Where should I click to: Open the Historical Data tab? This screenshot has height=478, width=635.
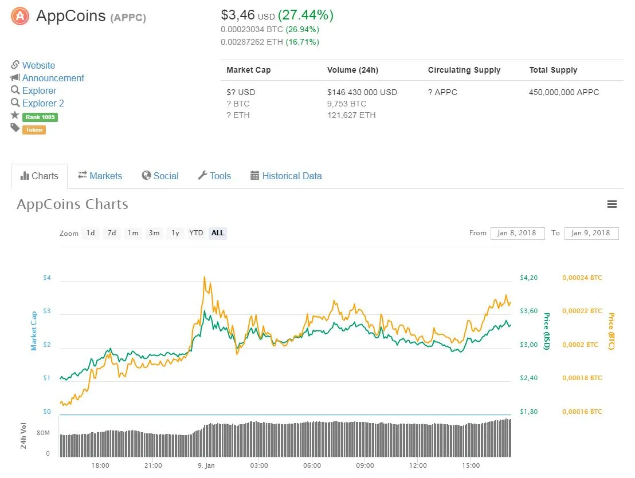(287, 176)
